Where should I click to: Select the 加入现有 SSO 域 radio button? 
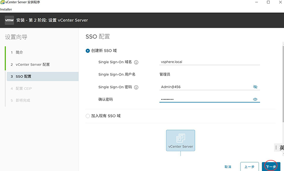click(88, 116)
